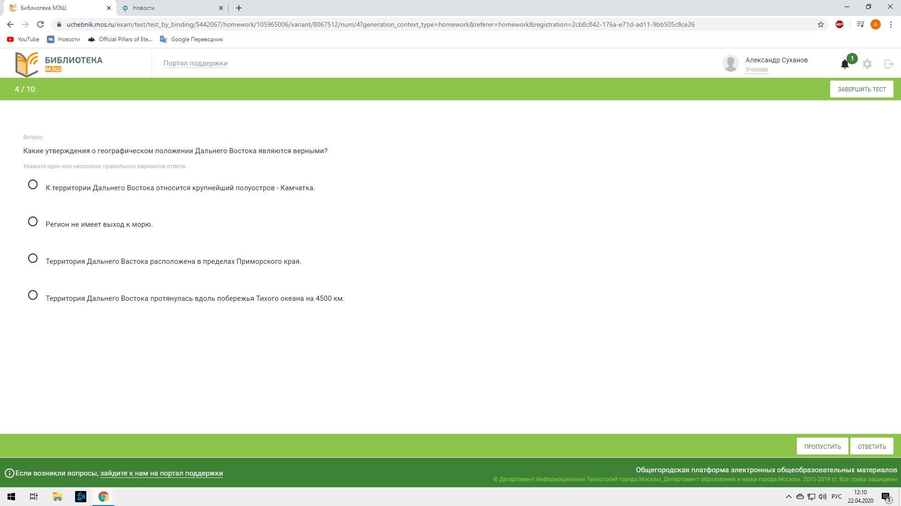
Task: Select the answer about 4500 км coastline
Action: click(33, 295)
